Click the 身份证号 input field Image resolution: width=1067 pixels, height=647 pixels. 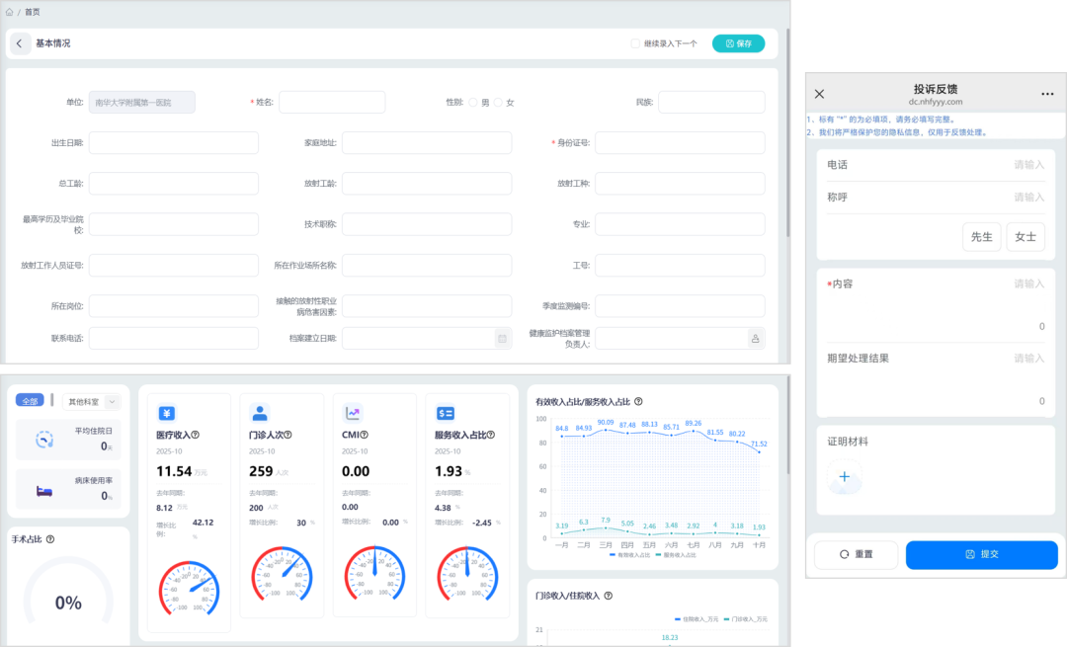pos(680,143)
